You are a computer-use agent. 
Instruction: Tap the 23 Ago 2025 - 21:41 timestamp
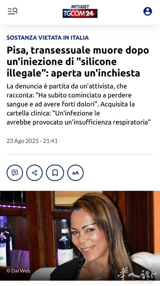[32, 141]
